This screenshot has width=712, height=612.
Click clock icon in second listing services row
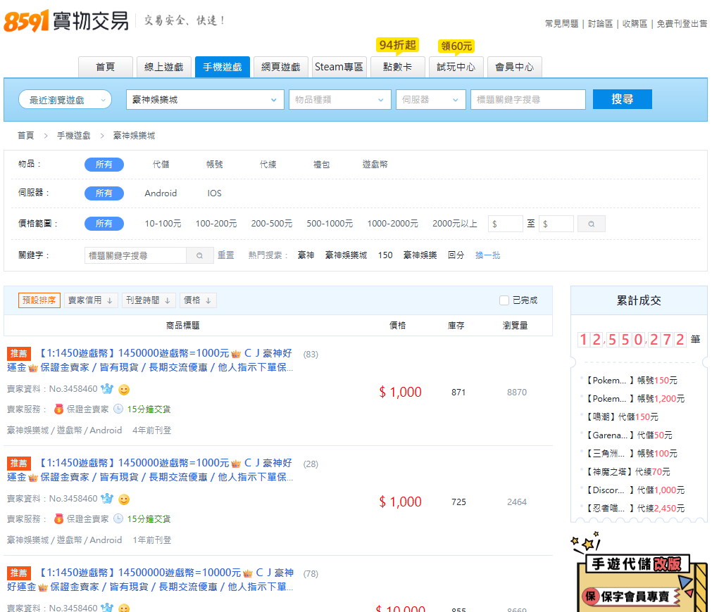(118, 518)
